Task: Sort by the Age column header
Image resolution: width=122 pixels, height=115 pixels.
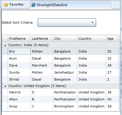Action: 112,39
